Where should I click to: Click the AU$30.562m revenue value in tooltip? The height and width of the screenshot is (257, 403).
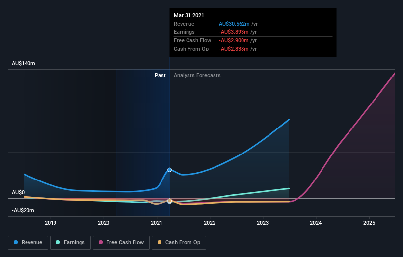click(234, 24)
